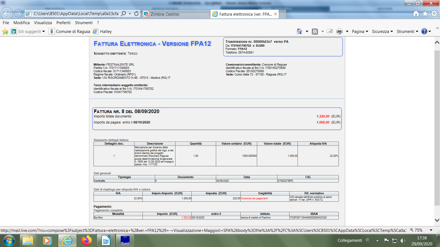The image size is (440, 247).
Task: Click the Help question mark icon
Action: (424, 32)
